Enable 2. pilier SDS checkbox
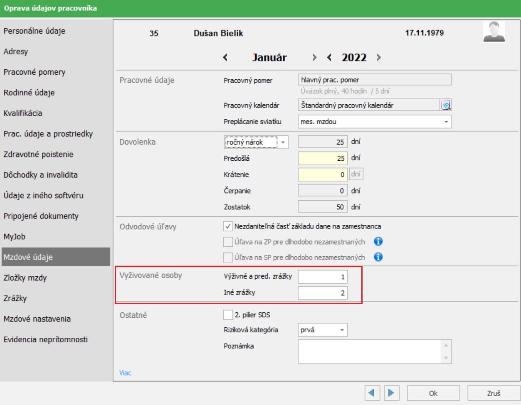 click(x=228, y=315)
